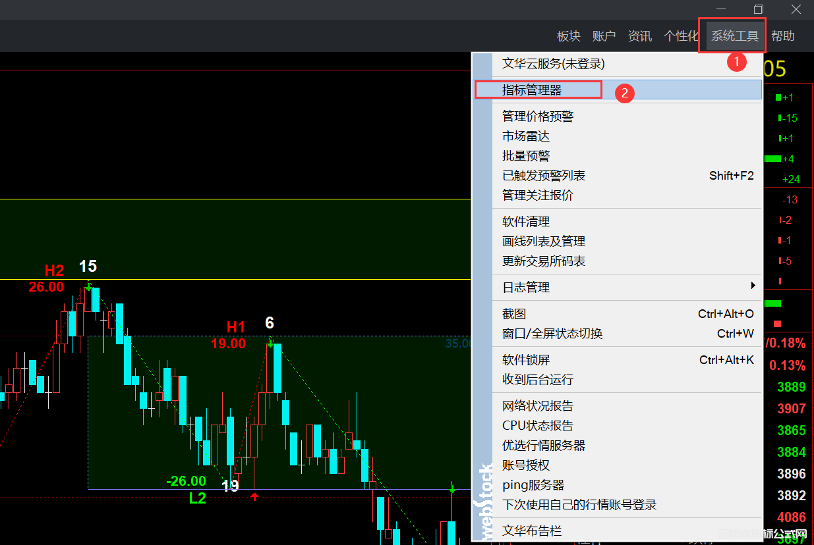The width and height of the screenshot is (814, 545).
Task: Click the -13 change value
Action: click(x=790, y=199)
